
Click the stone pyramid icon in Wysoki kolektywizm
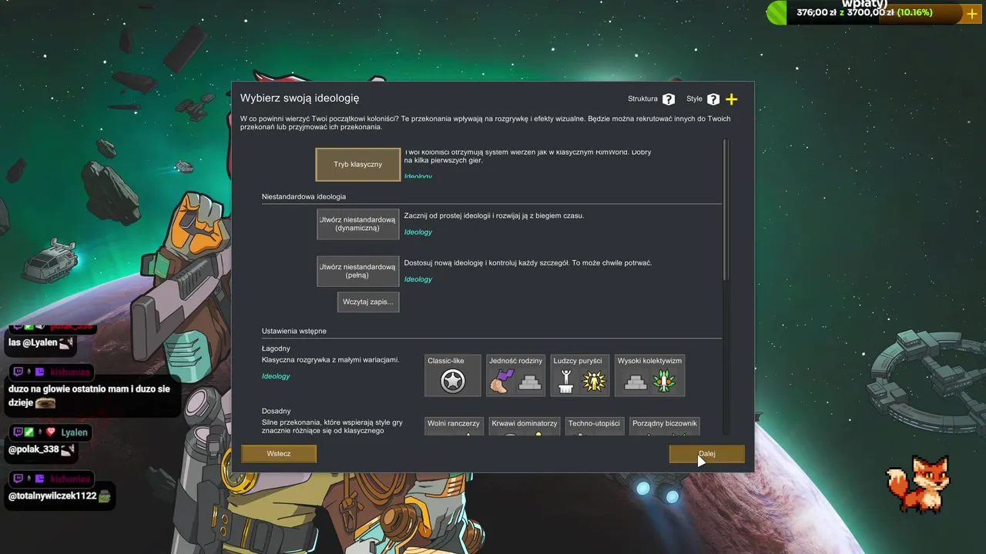coord(635,382)
